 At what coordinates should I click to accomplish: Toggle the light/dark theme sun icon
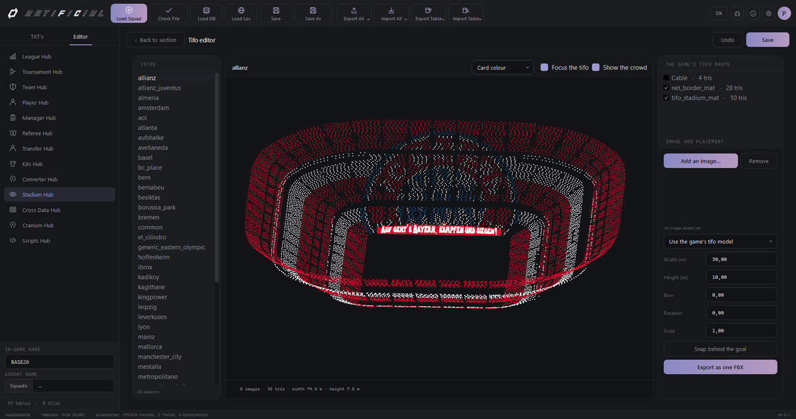tap(768, 13)
